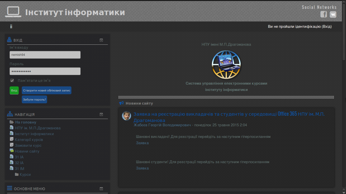Click the password input field
This screenshot has width=346, height=194.
(x=45, y=71)
